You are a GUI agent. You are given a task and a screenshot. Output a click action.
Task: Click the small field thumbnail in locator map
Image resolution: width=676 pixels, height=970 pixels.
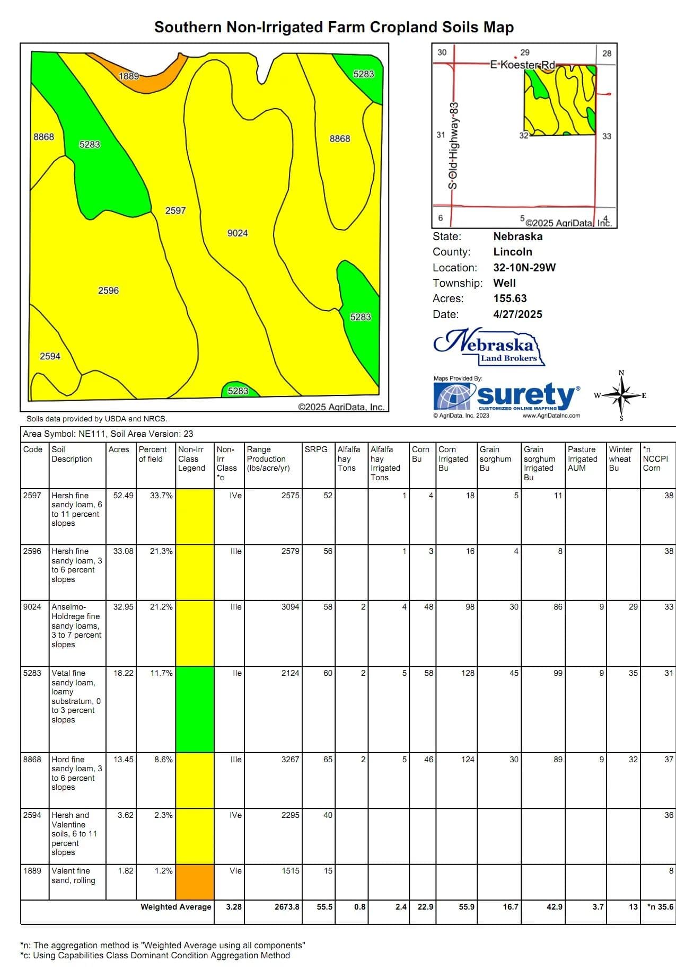coord(559,100)
